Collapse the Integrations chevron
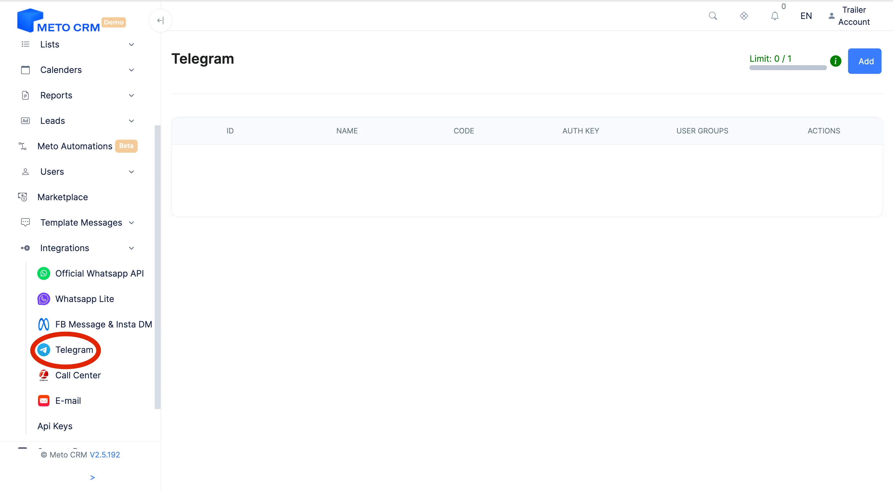This screenshot has width=893, height=491. tap(131, 248)
